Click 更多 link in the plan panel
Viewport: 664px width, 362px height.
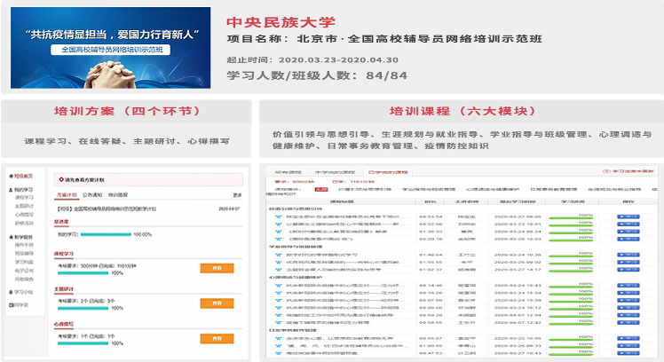coord(237,194)
